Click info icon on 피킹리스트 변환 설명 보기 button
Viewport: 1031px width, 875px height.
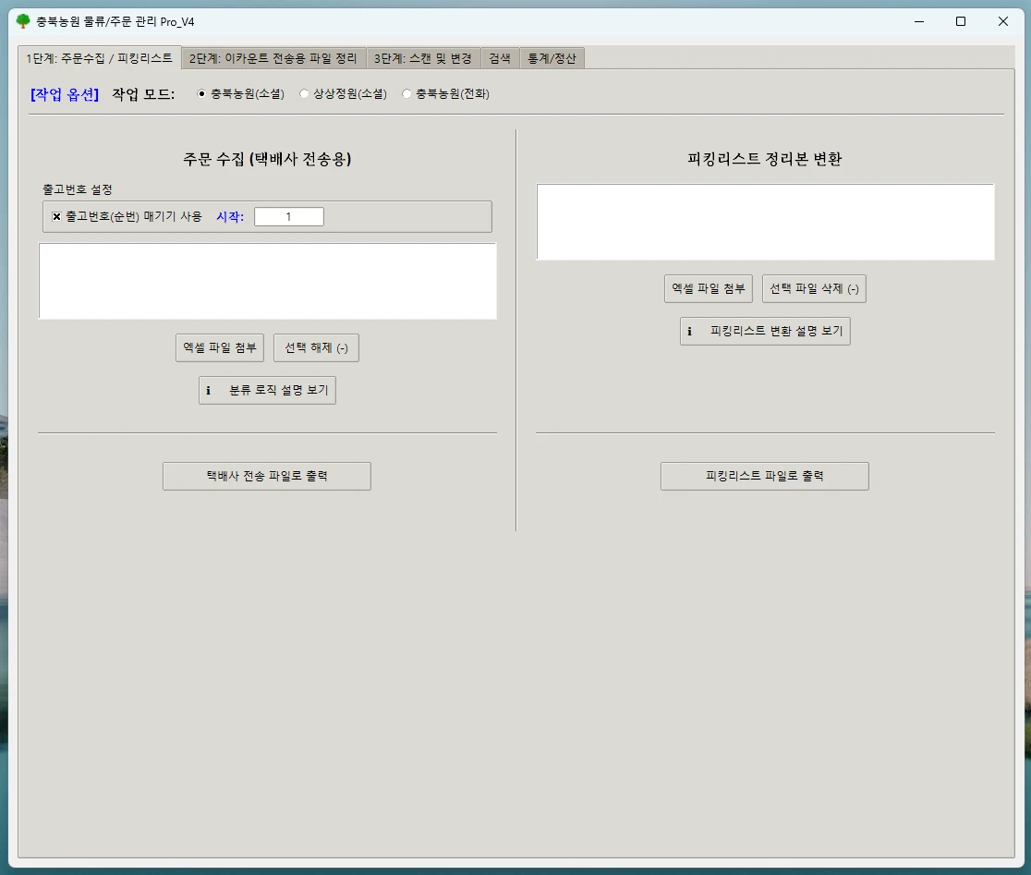pyautogui.click(x=690, y=332)
